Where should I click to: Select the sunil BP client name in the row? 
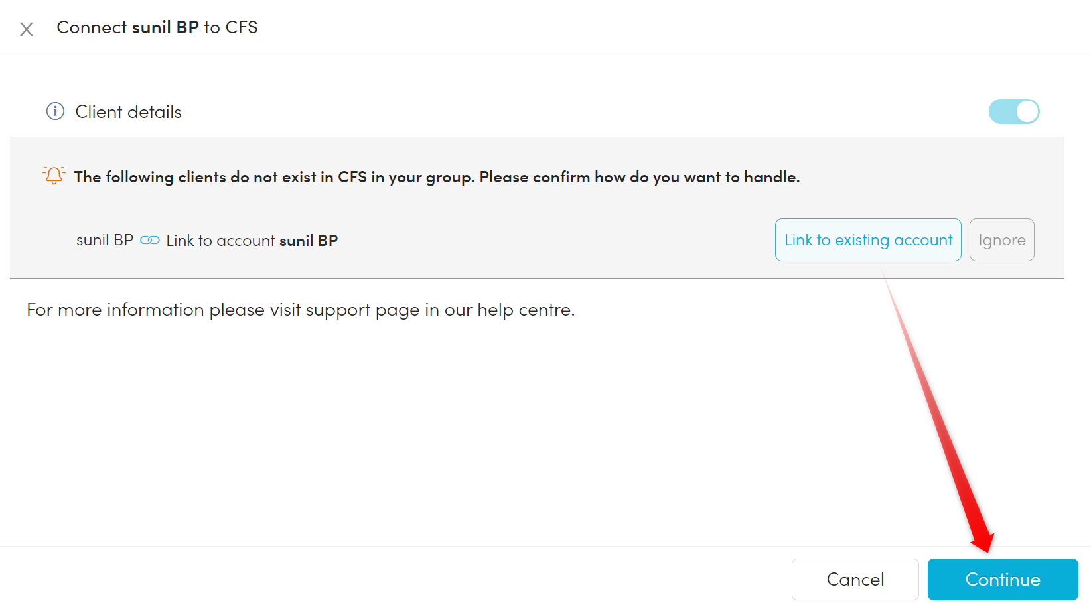[x=105, y=240]
